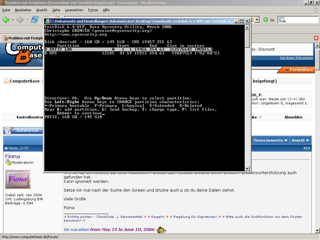Open the Gehe menu
This screenshot has height=240, width=320.
pos(56,10)
